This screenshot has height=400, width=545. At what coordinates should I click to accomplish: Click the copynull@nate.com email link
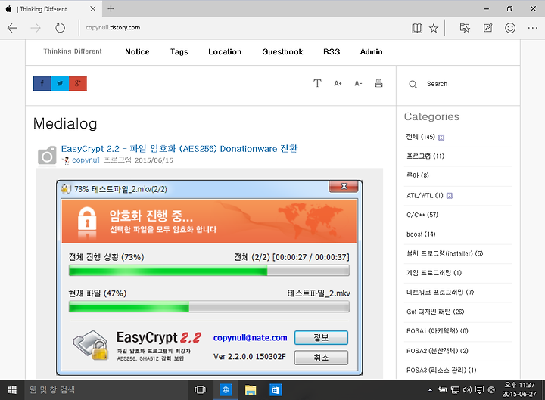pyautogui.click(x=251, y=337)
